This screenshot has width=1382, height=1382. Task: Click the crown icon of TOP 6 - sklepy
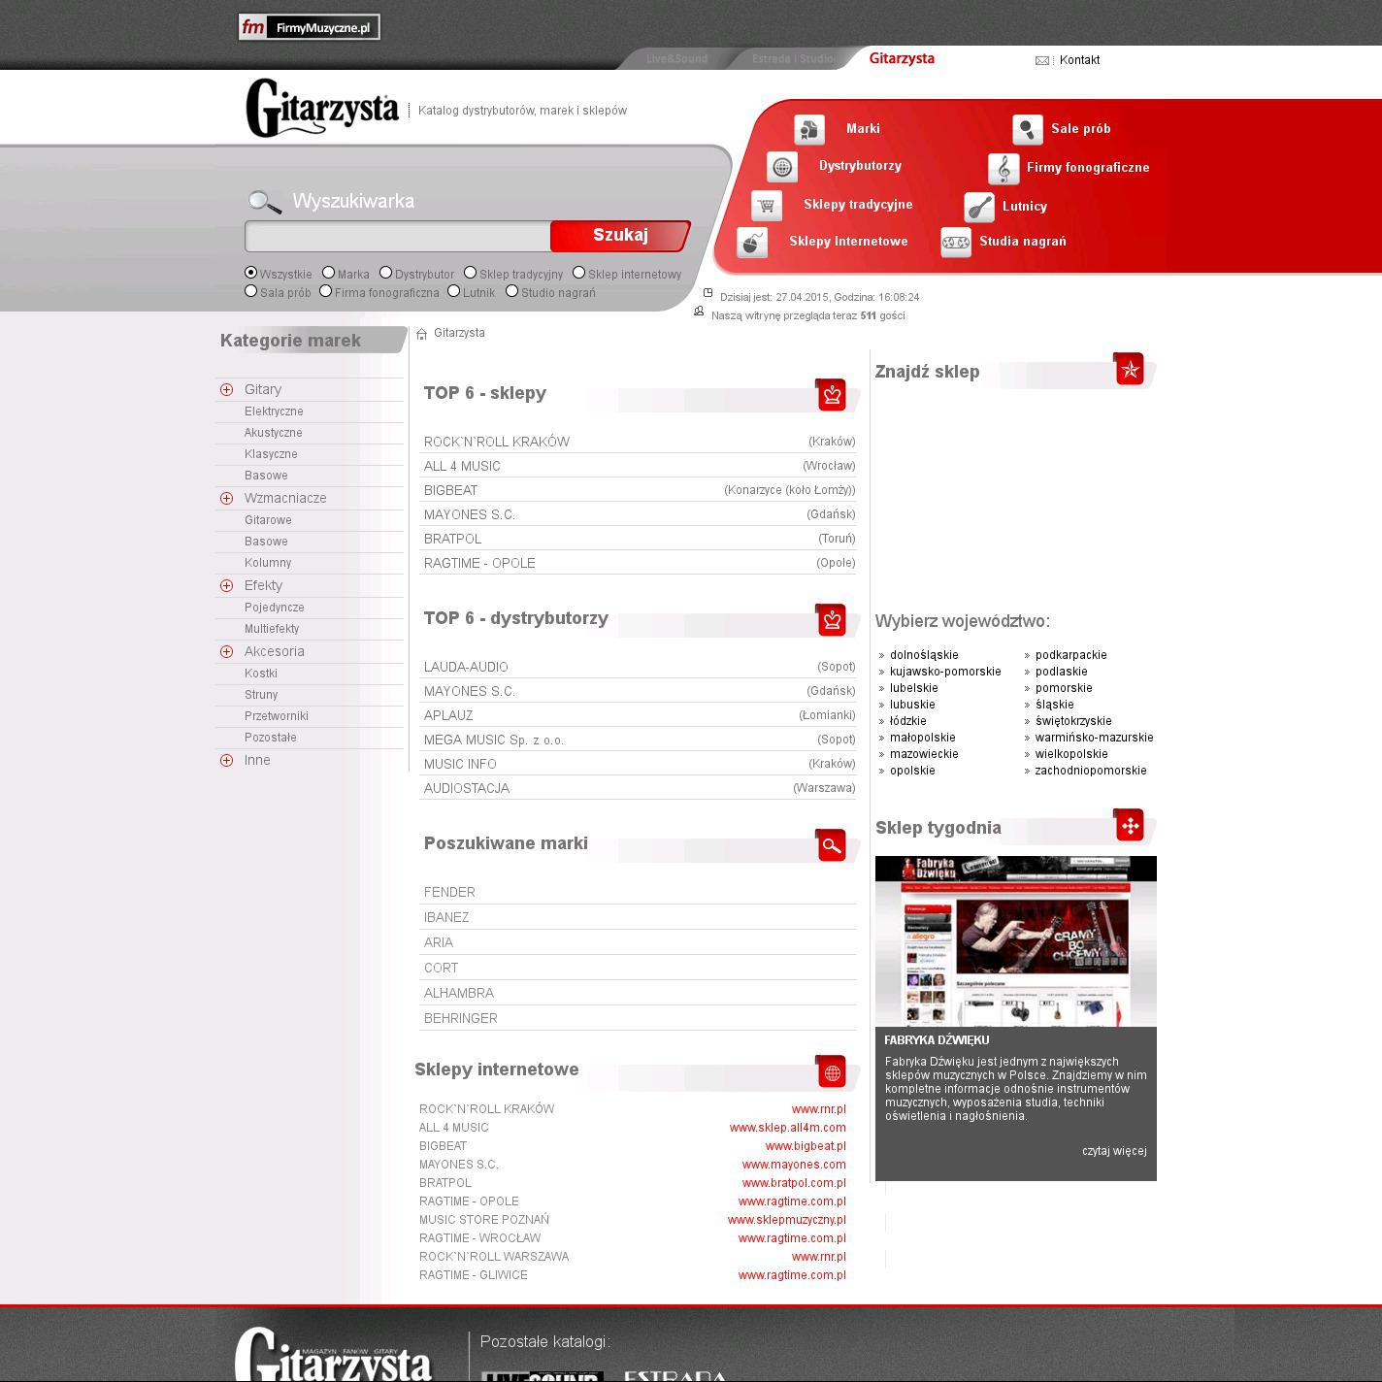click(832, 395)
